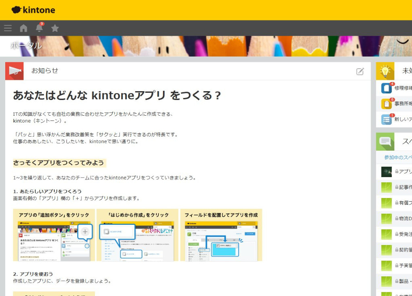Click the green icon beside 物流D space

(387, 218)
